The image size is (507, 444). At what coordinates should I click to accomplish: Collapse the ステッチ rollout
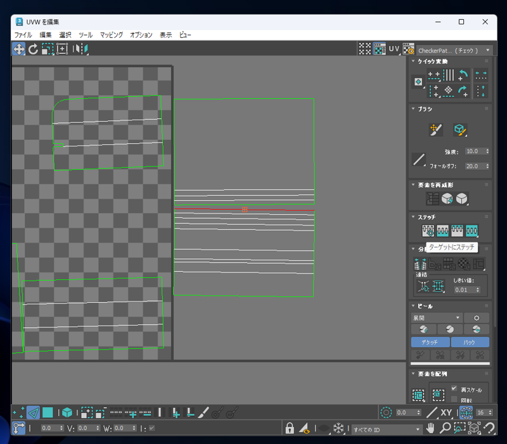point(413,217)
